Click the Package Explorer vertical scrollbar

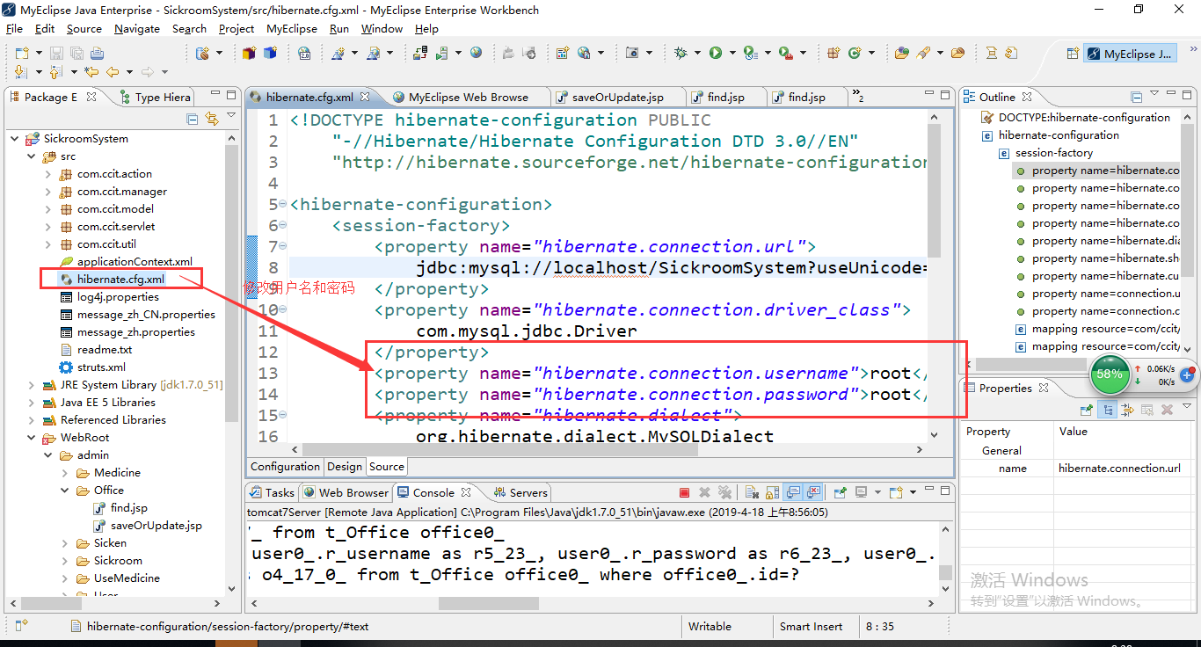(231, 281)
